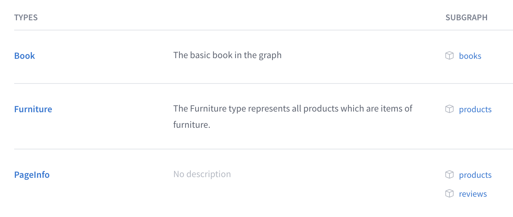This screenshot has height=217, width=513.
Task: Open products subgraph from the PageInfo row
Action: [475, 175]
